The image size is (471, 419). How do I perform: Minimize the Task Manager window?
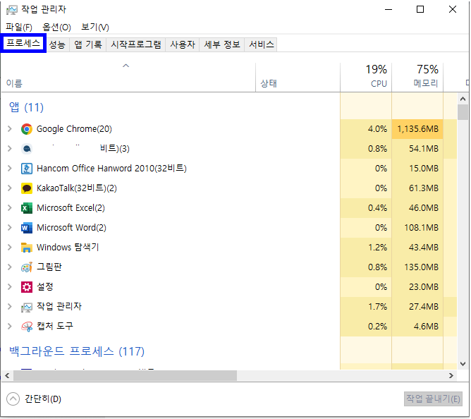coord(389,10)
